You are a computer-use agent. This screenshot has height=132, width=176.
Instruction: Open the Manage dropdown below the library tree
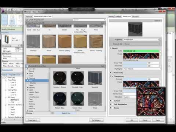pyautogui.click(x=30, y=113)
